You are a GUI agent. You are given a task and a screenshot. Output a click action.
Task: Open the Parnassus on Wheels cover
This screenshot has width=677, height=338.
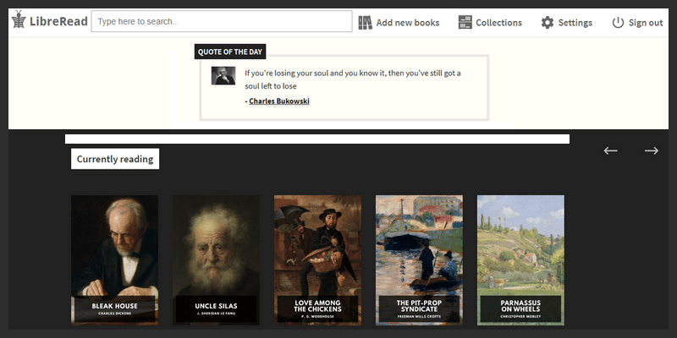pyautogui.click(x=520, y=260)
